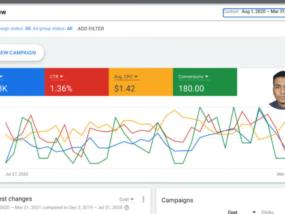Click ADD FILTER
The width and height of the screenshot is (285, 214).
(91, 29)
